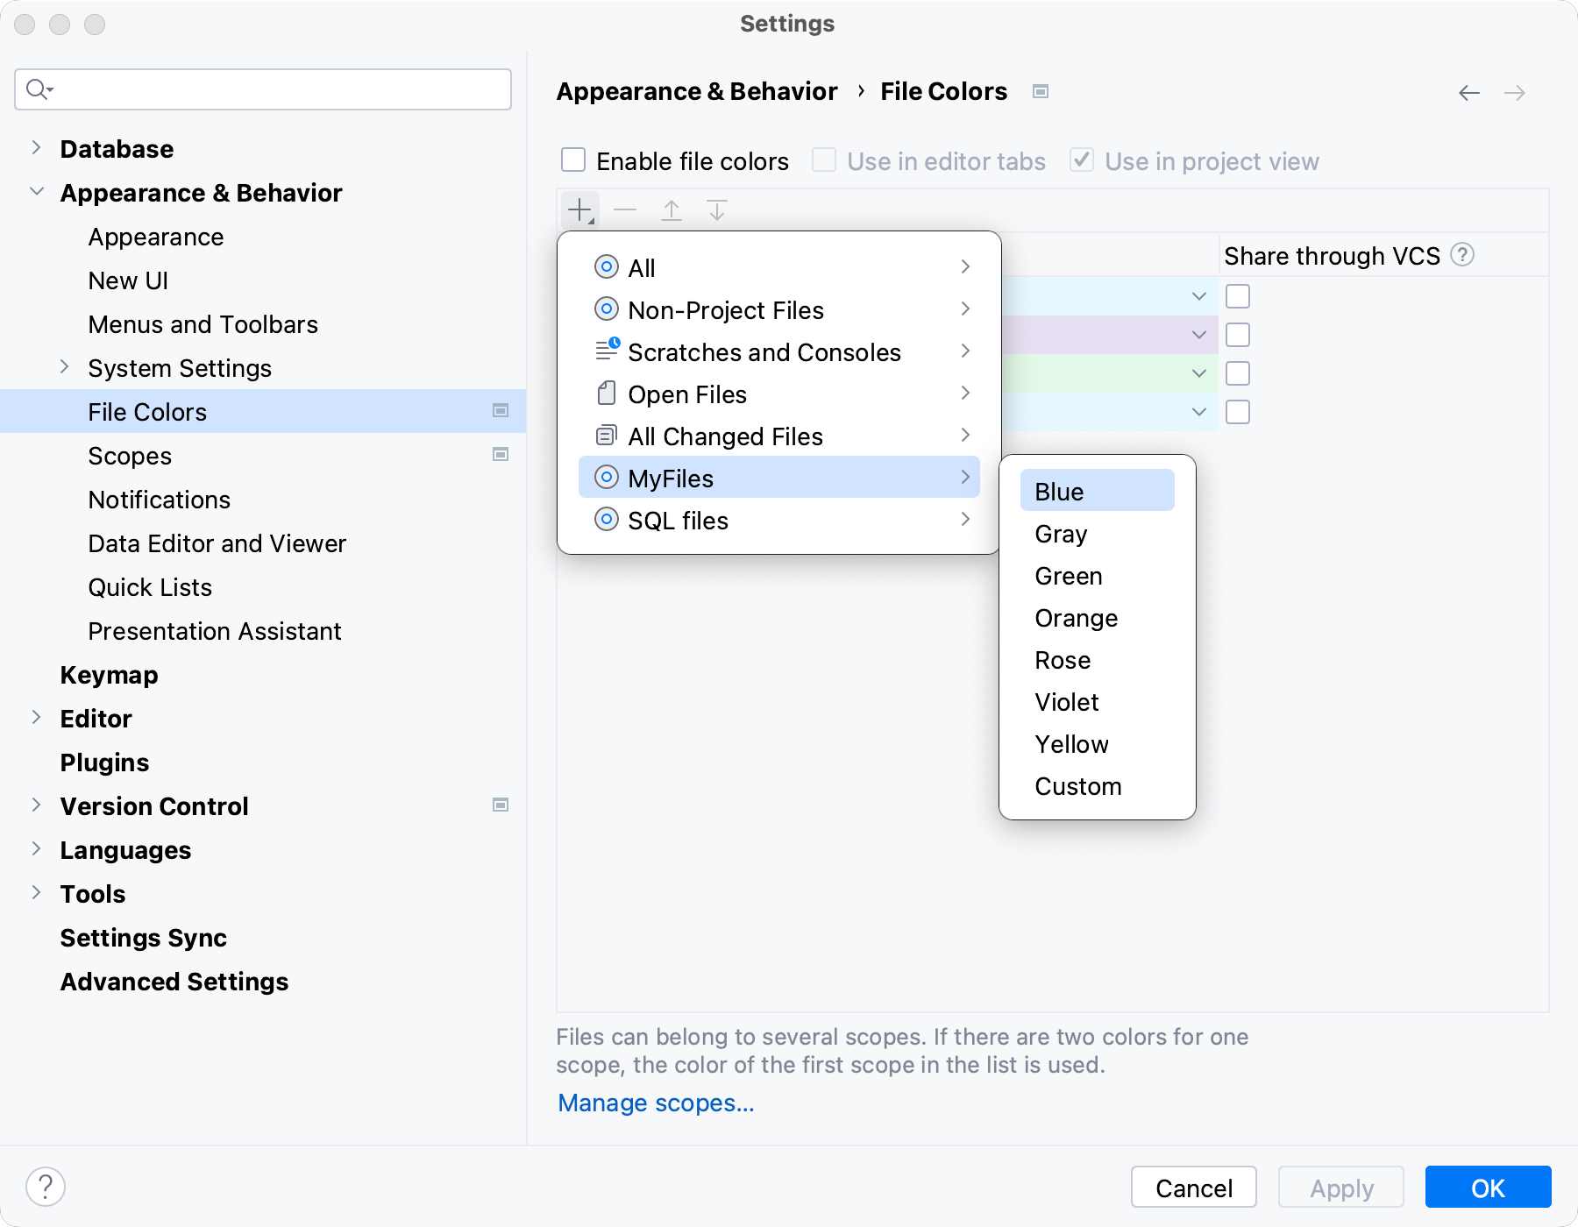Viewport: 1578px width, 1227px height.
Task: Uncheck 'Use in project view'
Action: point(1081,160)
